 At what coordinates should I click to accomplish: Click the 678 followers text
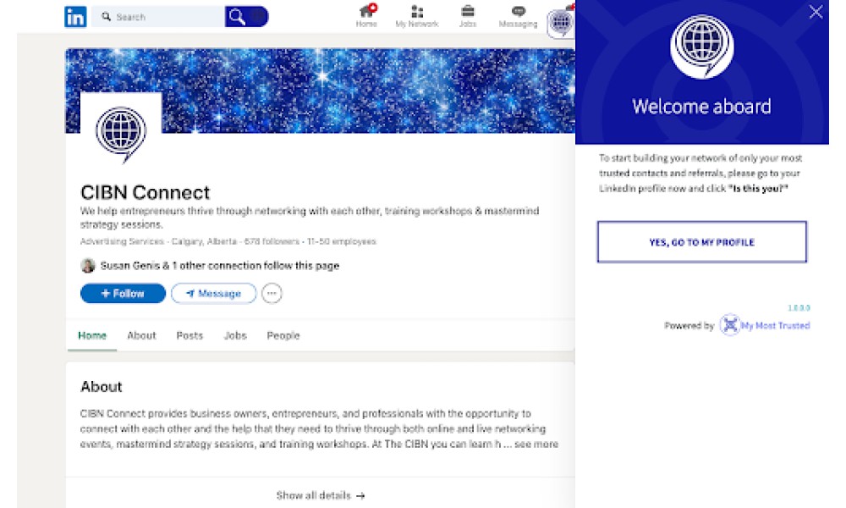pos(272,241)
